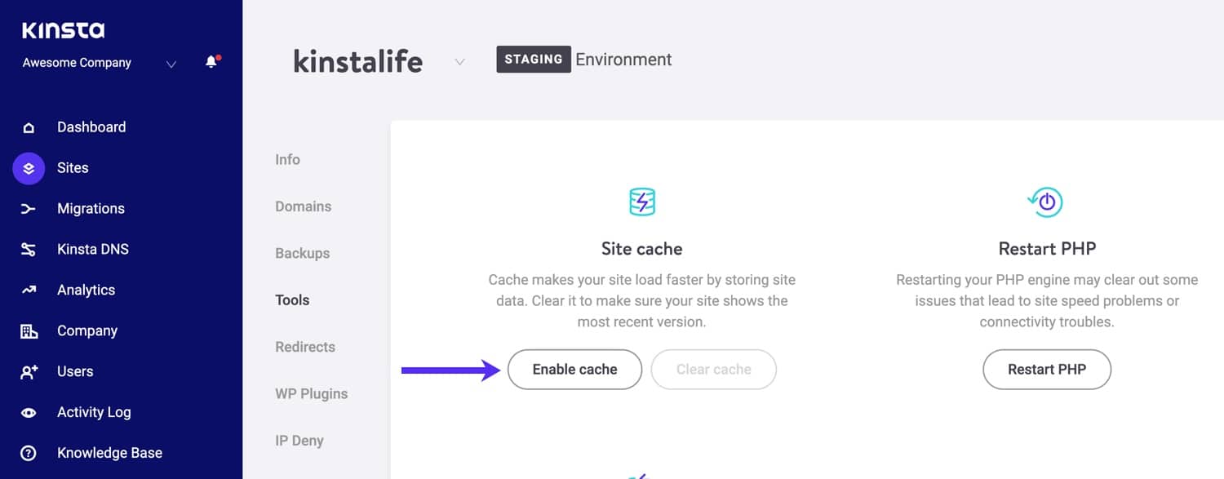Viewport: 1224px width, 479px height.
Task: Open the WP Plugins tab
Action: [311, 393]
